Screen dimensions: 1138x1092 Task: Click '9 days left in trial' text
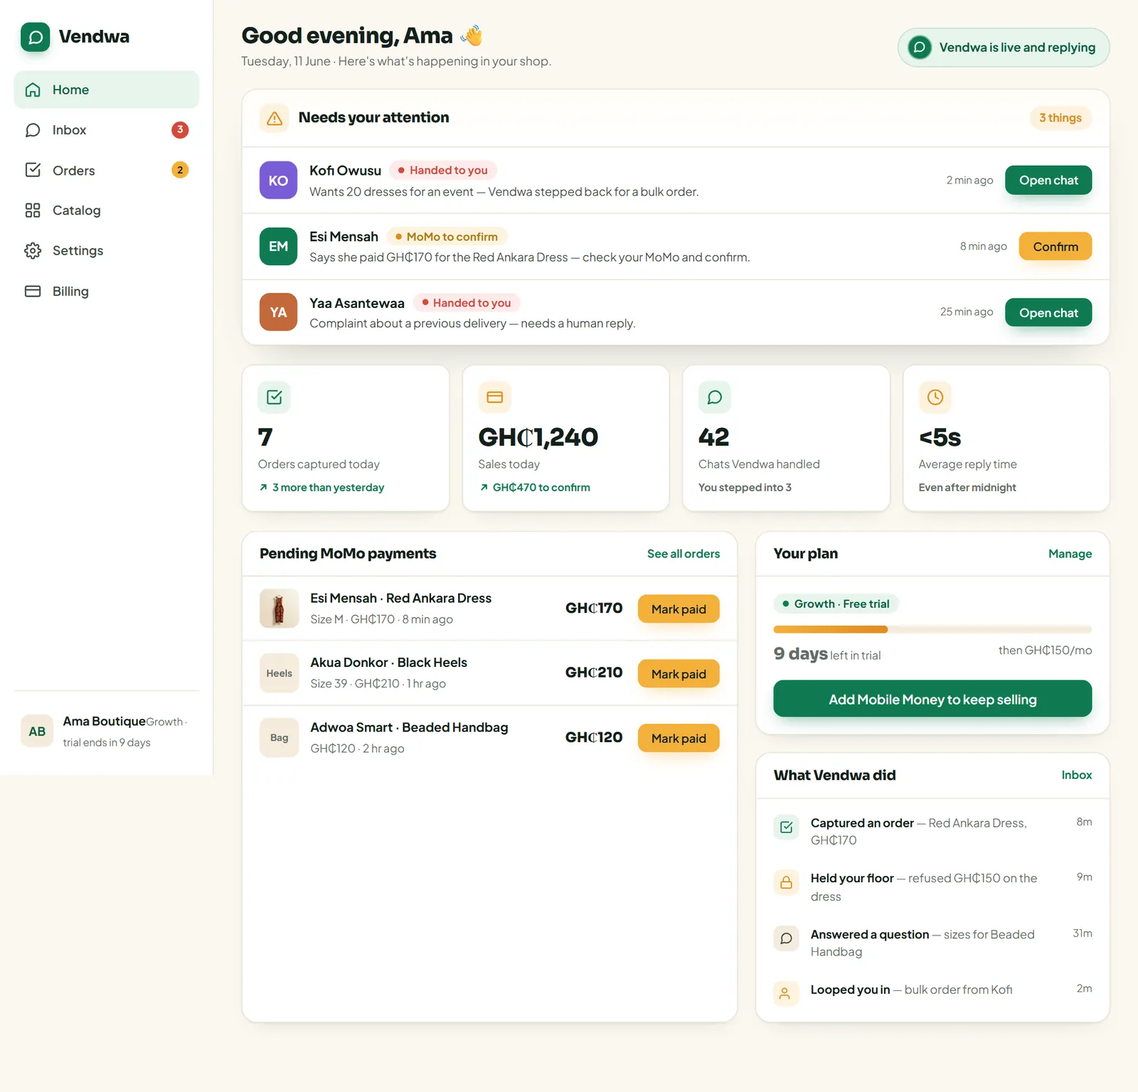tap(827, 654)
